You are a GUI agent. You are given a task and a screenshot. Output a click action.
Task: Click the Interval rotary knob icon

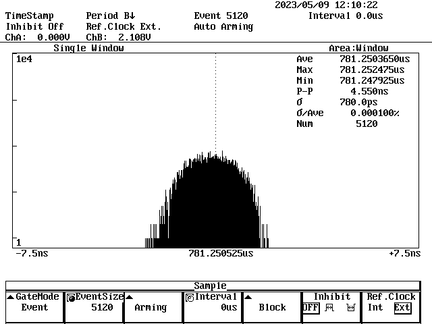[x=189, y=297]
